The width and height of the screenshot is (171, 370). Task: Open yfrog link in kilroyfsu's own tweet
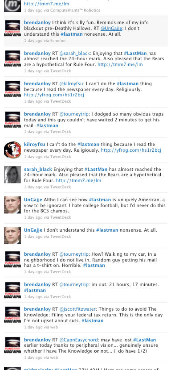coord(131,150)
